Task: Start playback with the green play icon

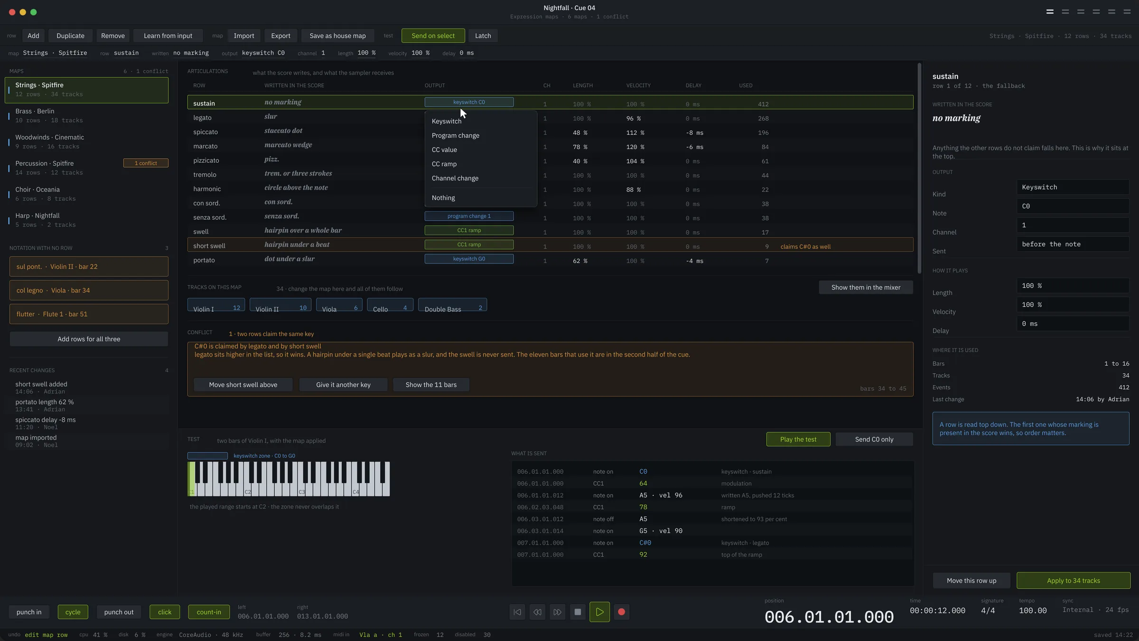Action: [599, 612]
